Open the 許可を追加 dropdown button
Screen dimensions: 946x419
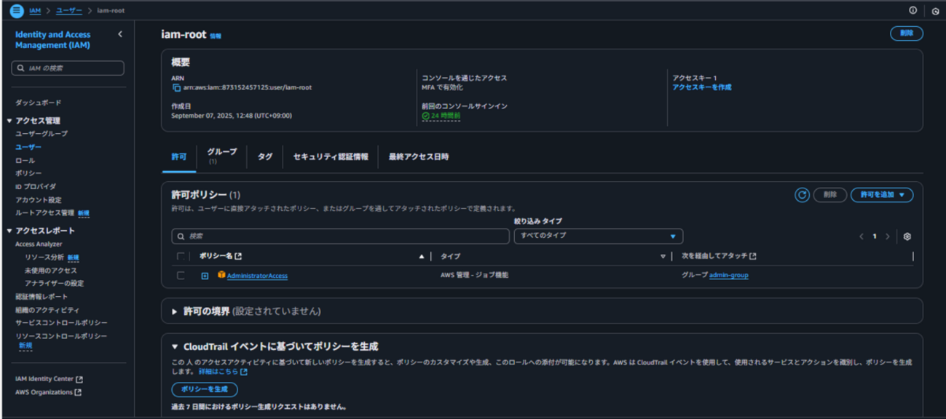(882, 195)
